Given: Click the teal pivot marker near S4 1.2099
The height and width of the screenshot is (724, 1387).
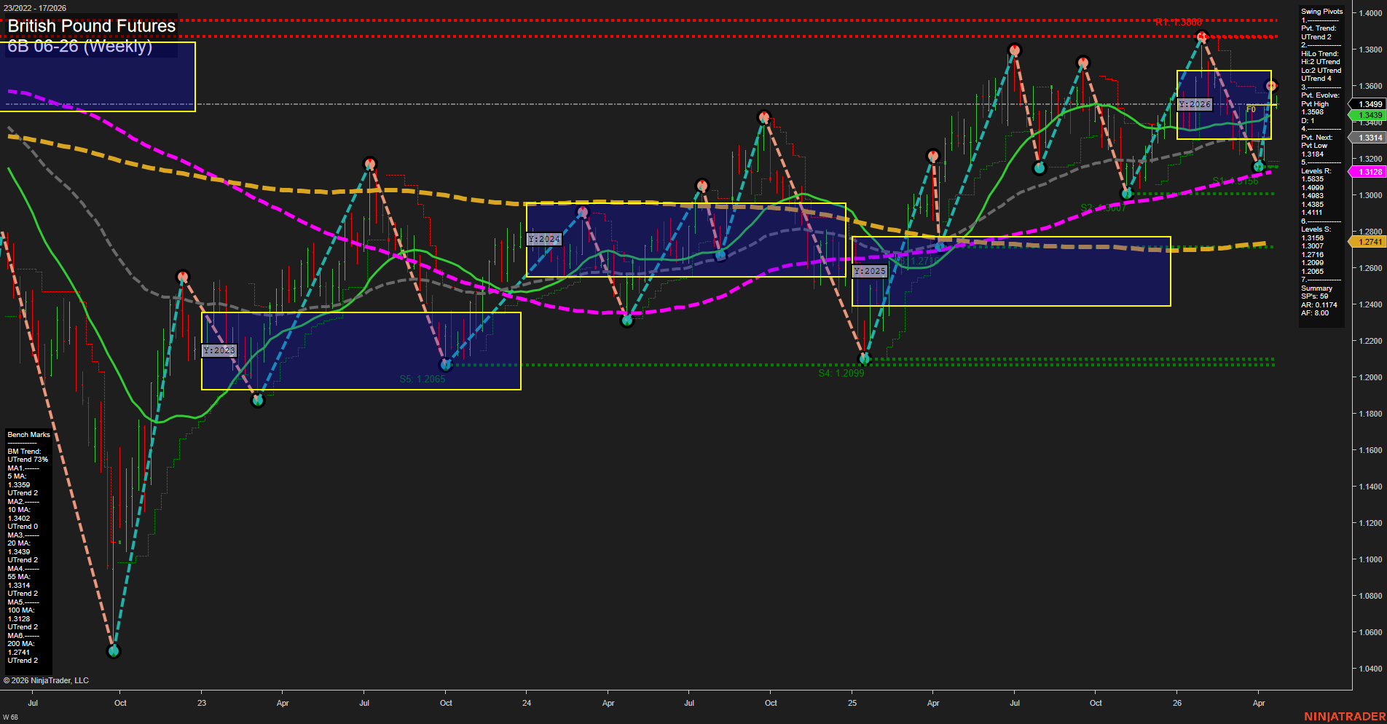Looking at the screenshot, I should pos(865,358).
